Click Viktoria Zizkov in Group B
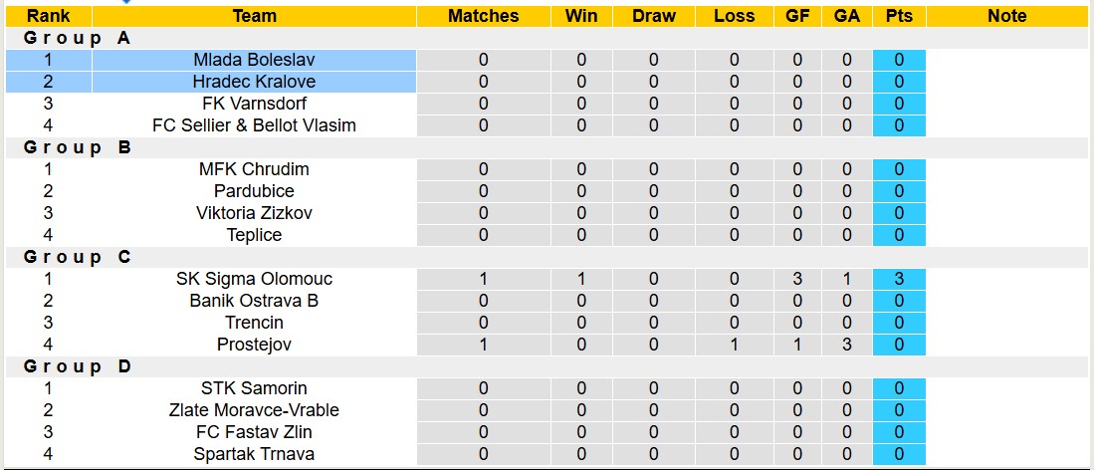Viewport: 1094px width, 470px height. pyautogui.click(x=254, y=213)
